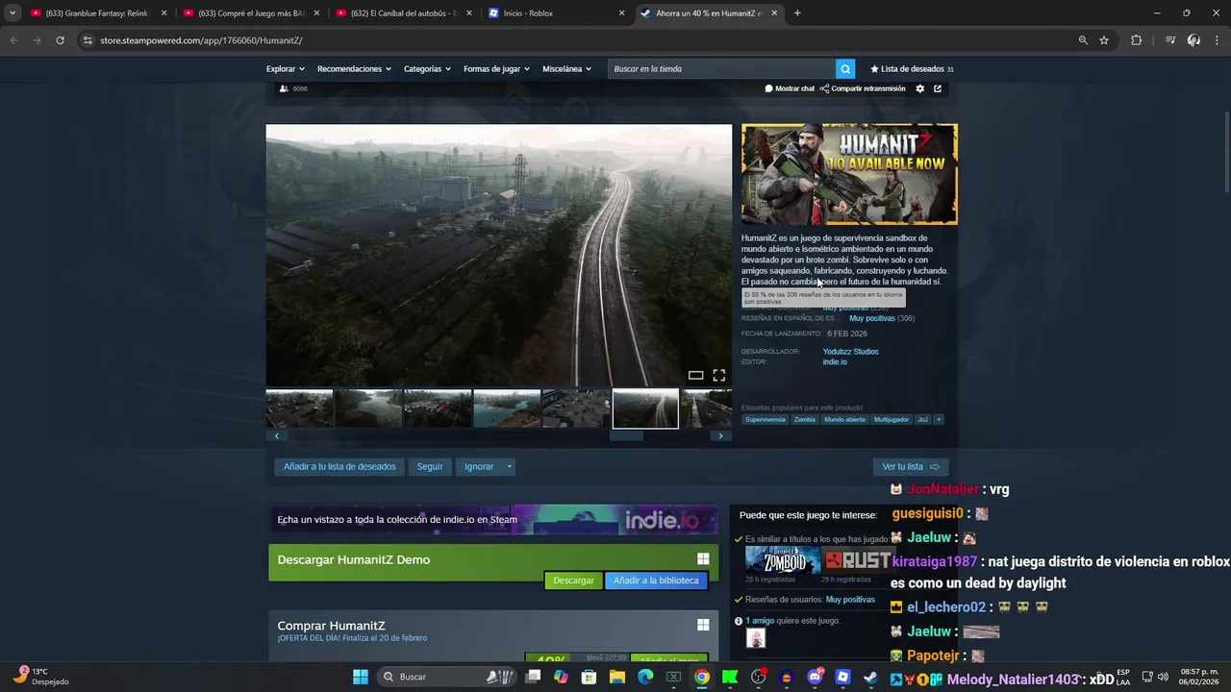Open Steam from the taskbar

click(870, 677)
